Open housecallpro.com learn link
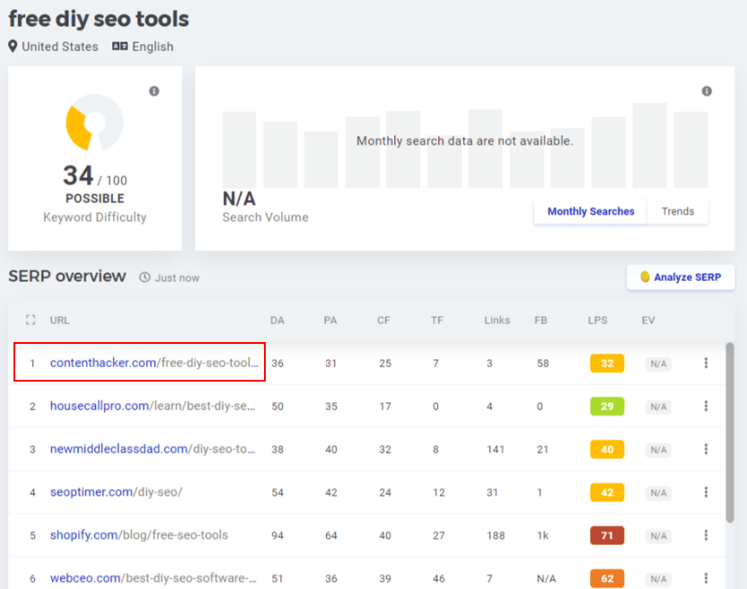Image resolution: width=747 pixels, height=589 pixels. point(153,406)
